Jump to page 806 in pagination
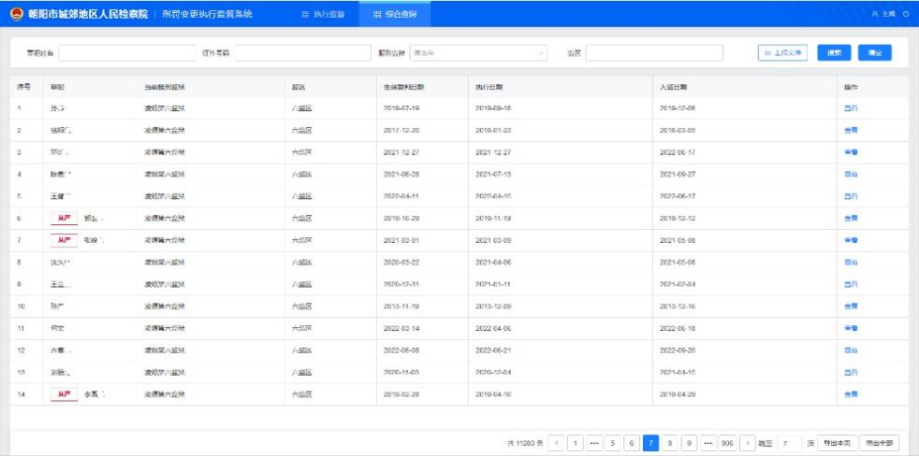The image size is (919, 456). [x=726, y=442]
